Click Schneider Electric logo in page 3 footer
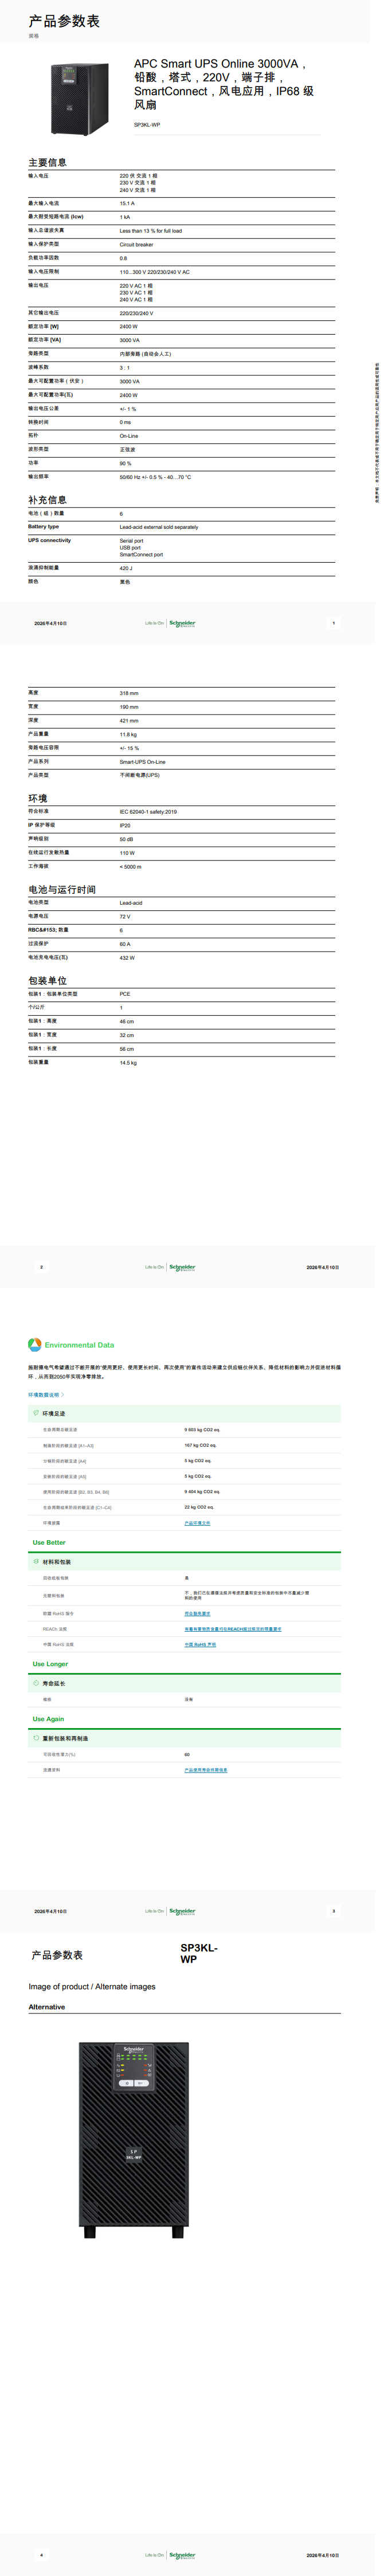 tap(182, 1911)
